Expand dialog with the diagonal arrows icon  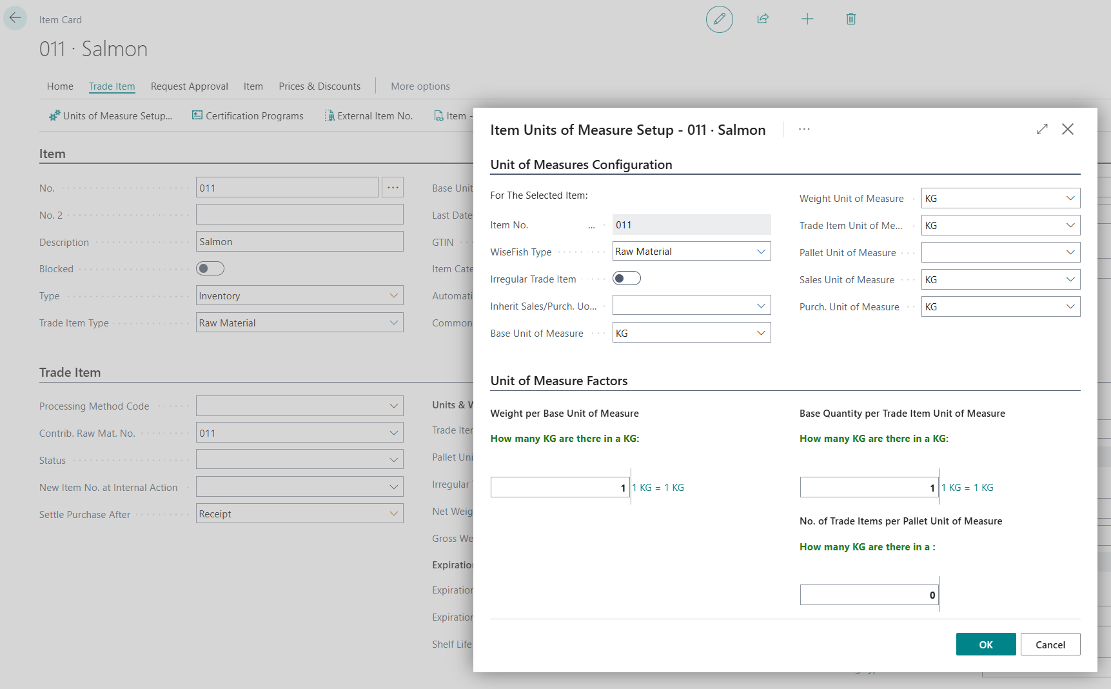tap(1042, 130)
